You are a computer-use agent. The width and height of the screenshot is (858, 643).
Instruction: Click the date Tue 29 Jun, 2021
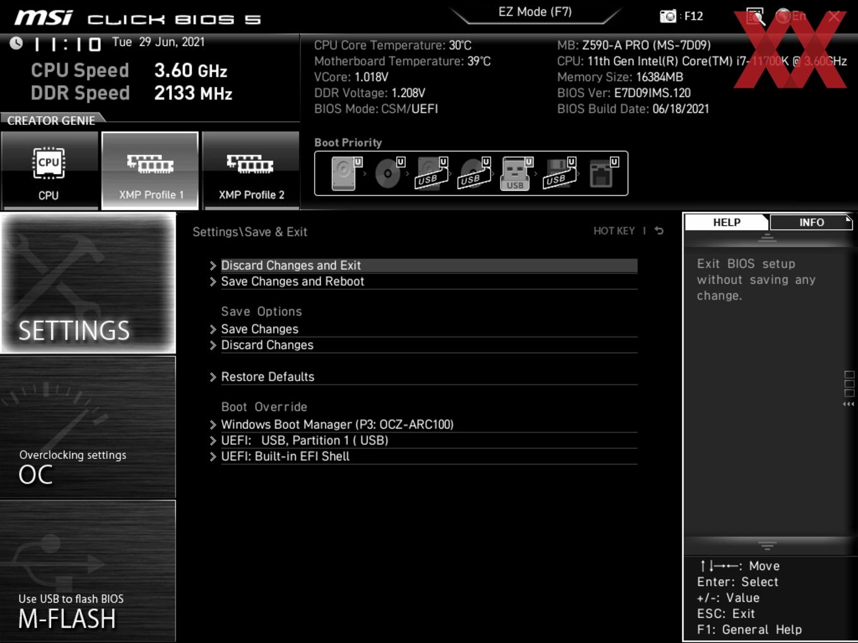pos(158,42)
